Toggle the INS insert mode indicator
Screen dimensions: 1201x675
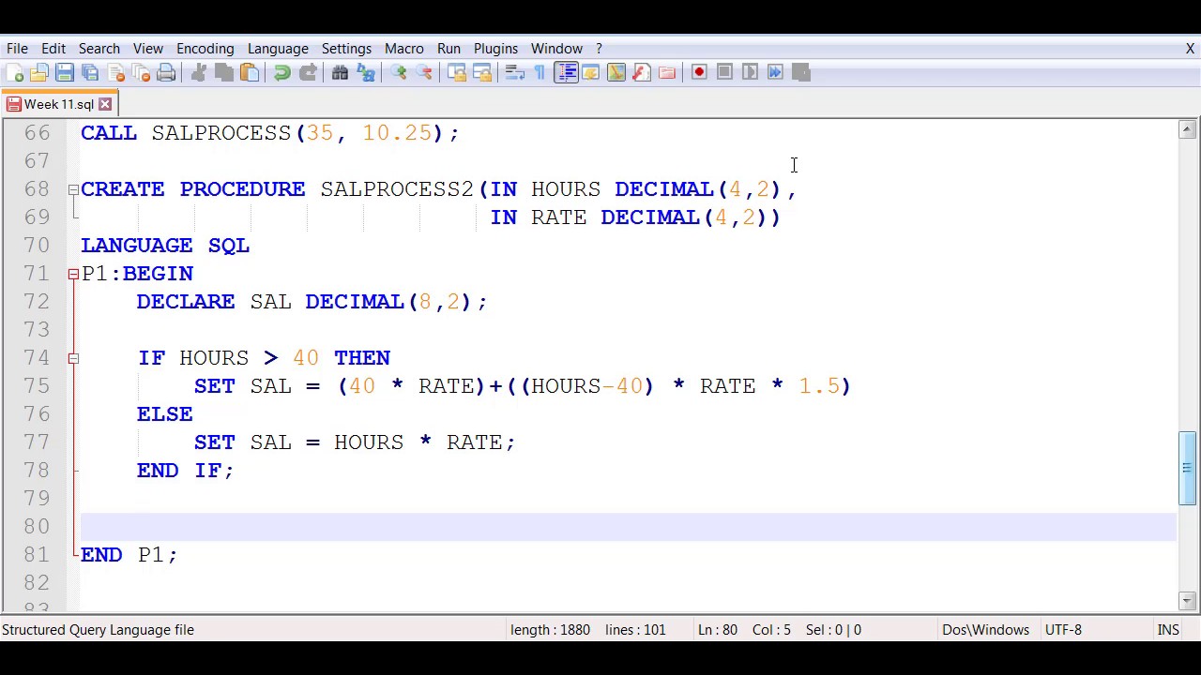1168,630
